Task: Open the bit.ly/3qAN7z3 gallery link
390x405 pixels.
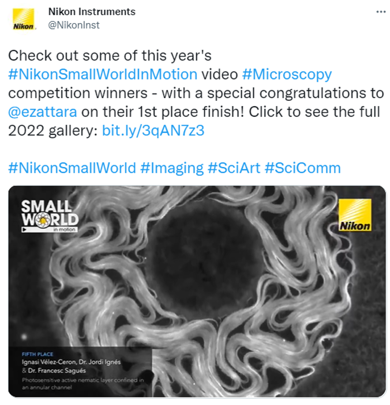Action: [153, 130]
